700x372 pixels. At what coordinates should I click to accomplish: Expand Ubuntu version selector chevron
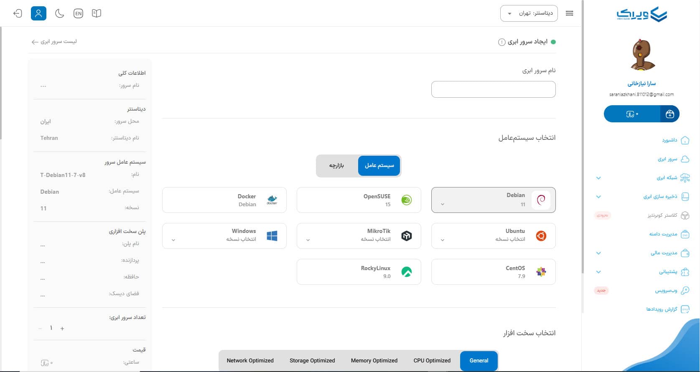tap(443, 240)
